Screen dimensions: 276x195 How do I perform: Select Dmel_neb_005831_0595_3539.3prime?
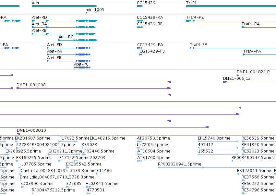(x=20, y=174)
